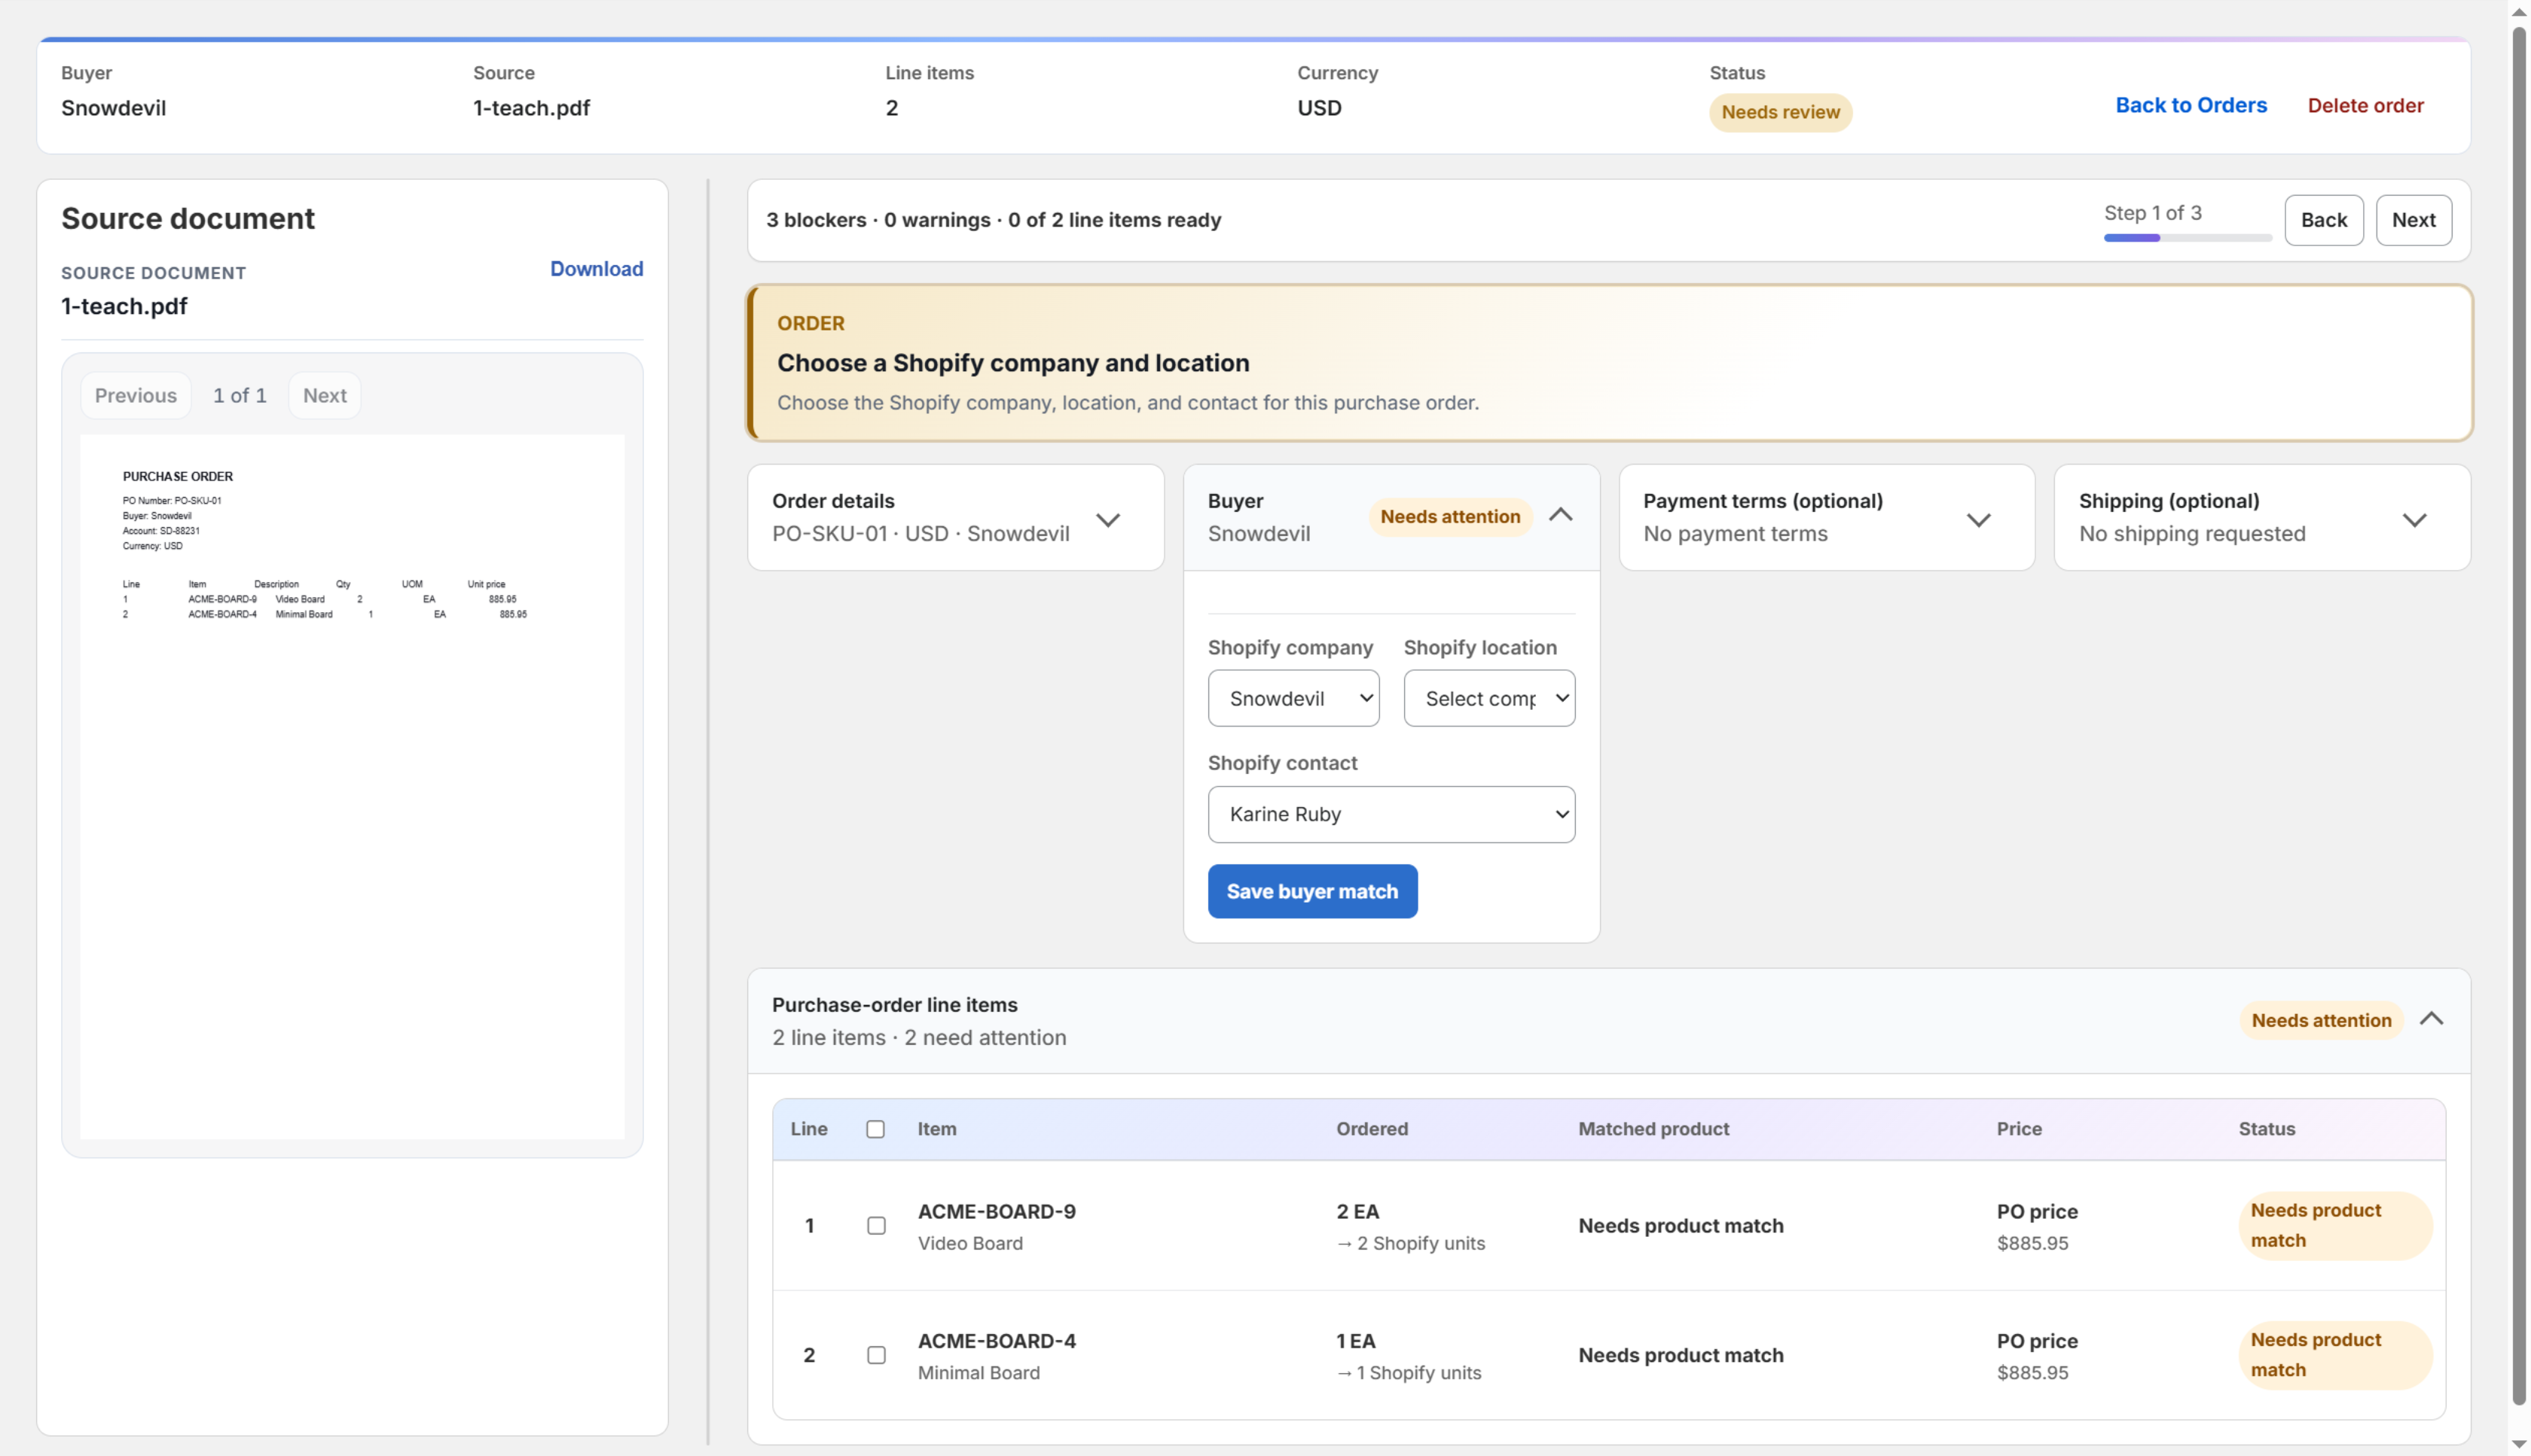
Task: Collapse the Buyer section chevron
Action: point(1559,515)
